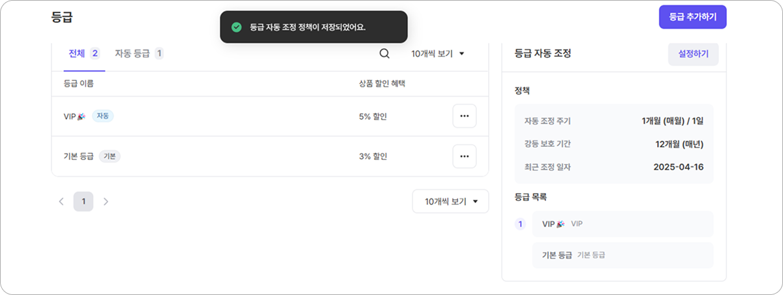Switch to the 자동 등급 tab
Screen dimensions: 783x295
click(139, 54)
